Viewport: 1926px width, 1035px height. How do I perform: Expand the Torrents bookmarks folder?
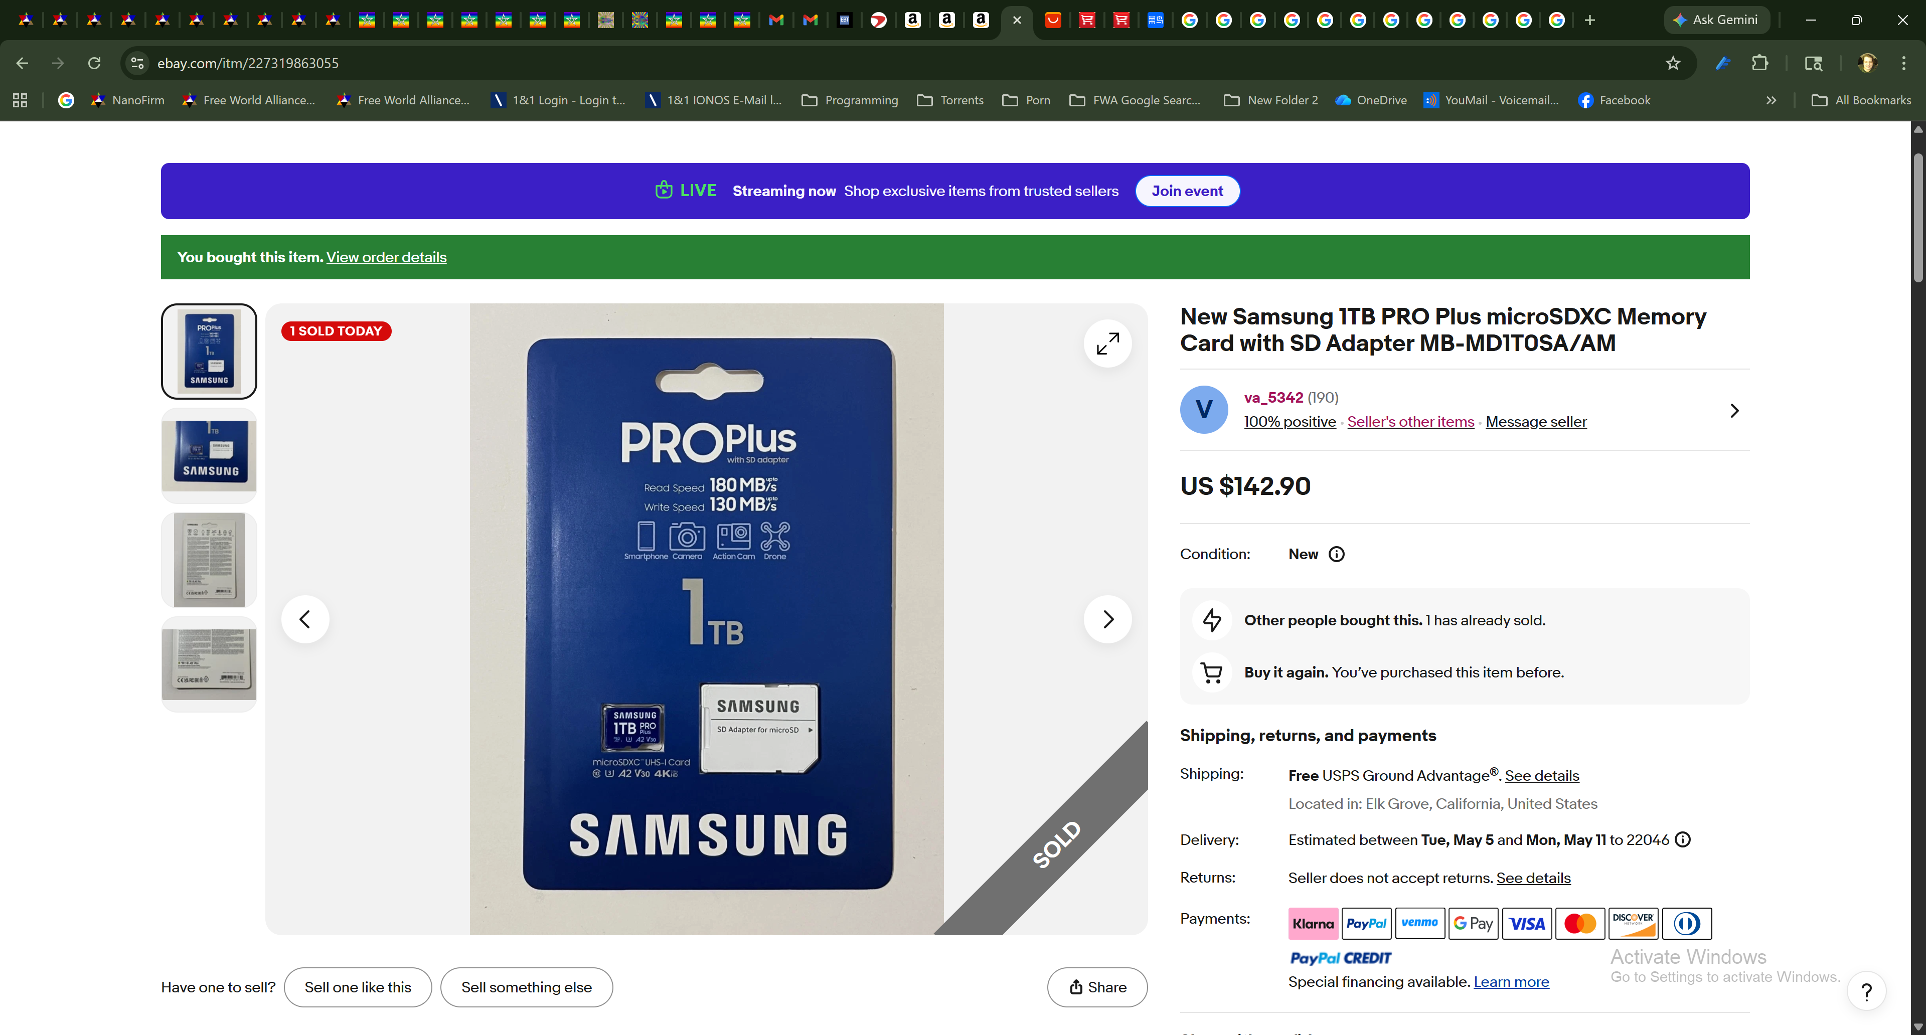point(949,100)
